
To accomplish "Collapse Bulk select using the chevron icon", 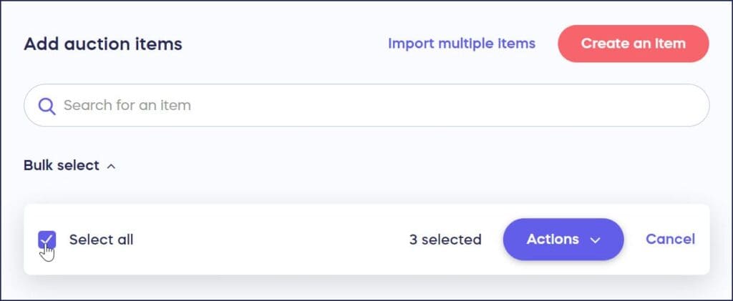I will (111, 166).
